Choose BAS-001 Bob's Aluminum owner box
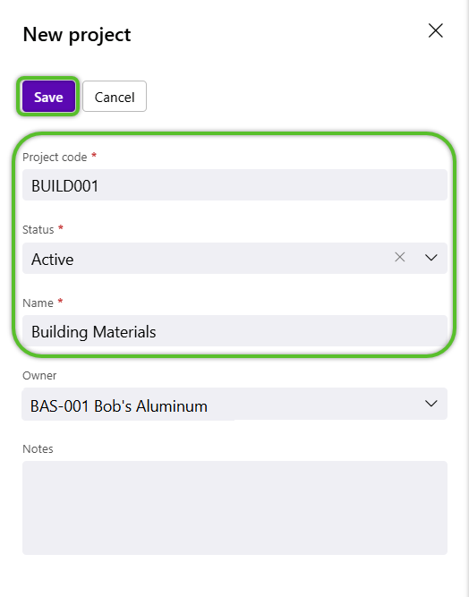This screenshot has height=597, width=469. point(234,404)
